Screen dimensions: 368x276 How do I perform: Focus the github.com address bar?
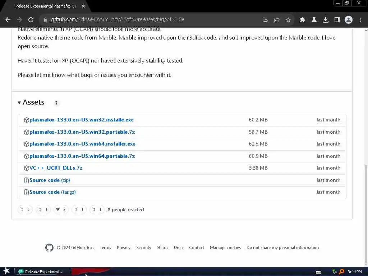click(x=150, y=20)
